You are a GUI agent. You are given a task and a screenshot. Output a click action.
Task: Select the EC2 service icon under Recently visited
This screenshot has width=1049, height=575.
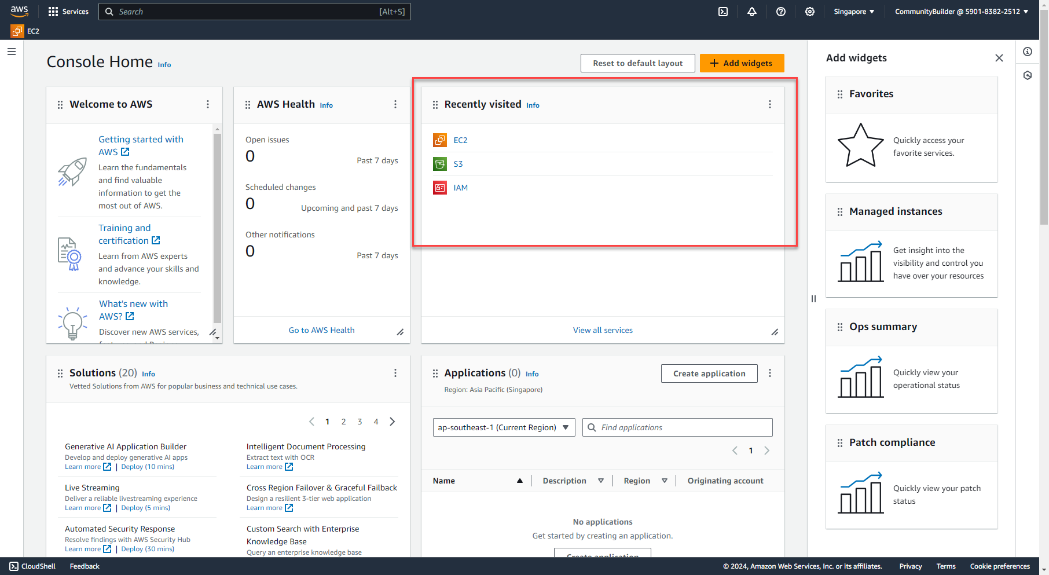point(440,140)
